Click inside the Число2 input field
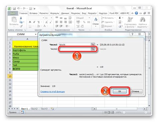This screenshot has height=122, width=158. click(75, 49)
